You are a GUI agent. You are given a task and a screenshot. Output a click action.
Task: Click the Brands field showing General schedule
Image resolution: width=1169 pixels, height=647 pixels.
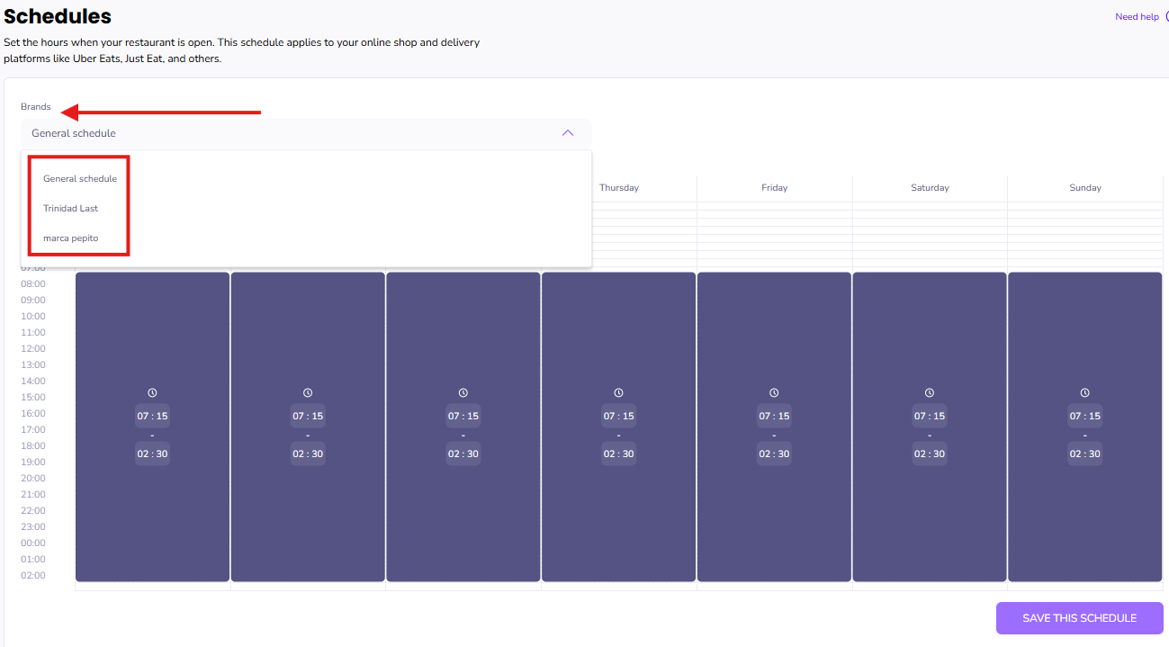tap(306, 133)
